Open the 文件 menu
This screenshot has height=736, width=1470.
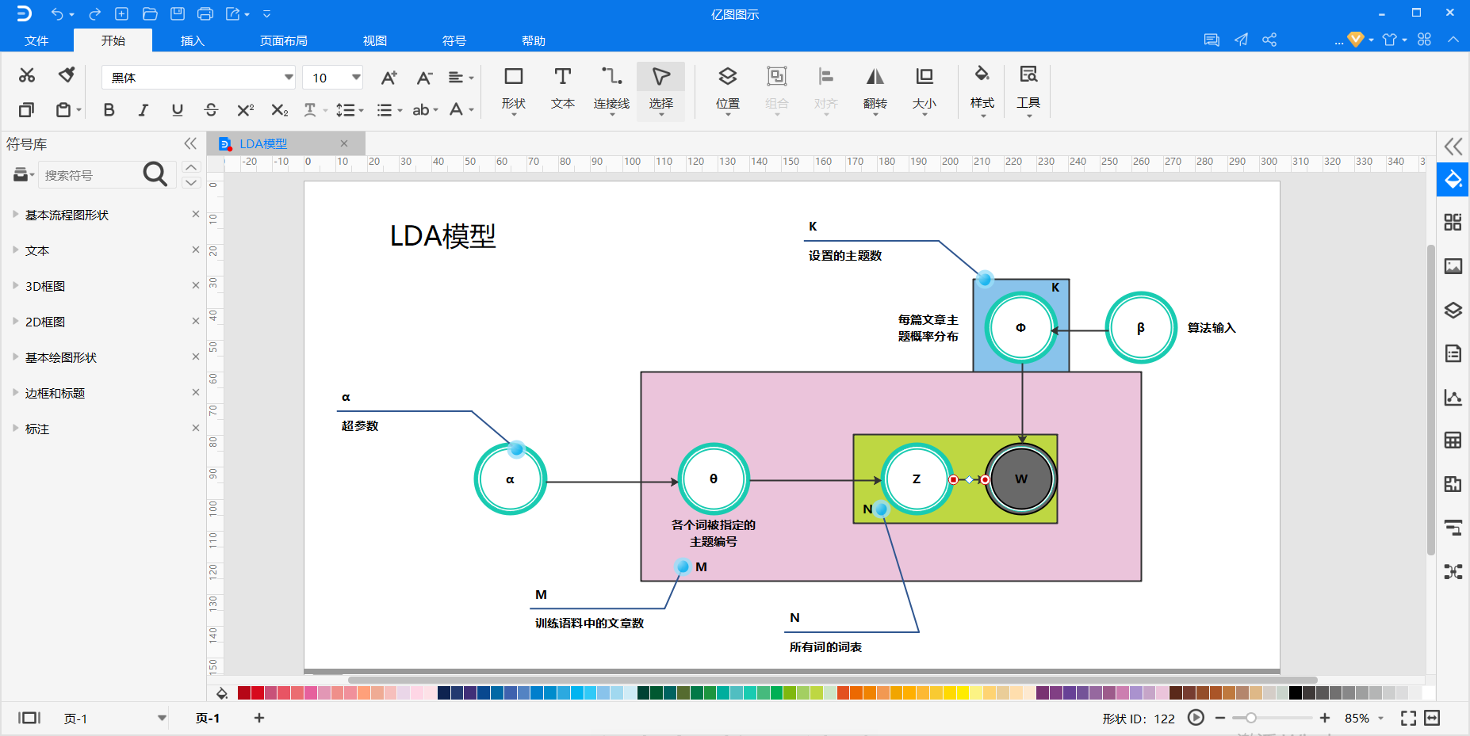click(x=36, y=40)
